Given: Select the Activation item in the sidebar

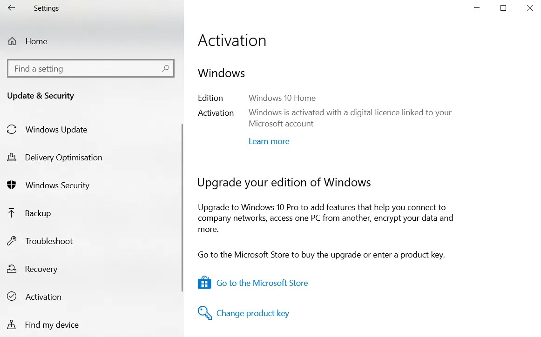Looking at the screenshot, I should 43,297.
